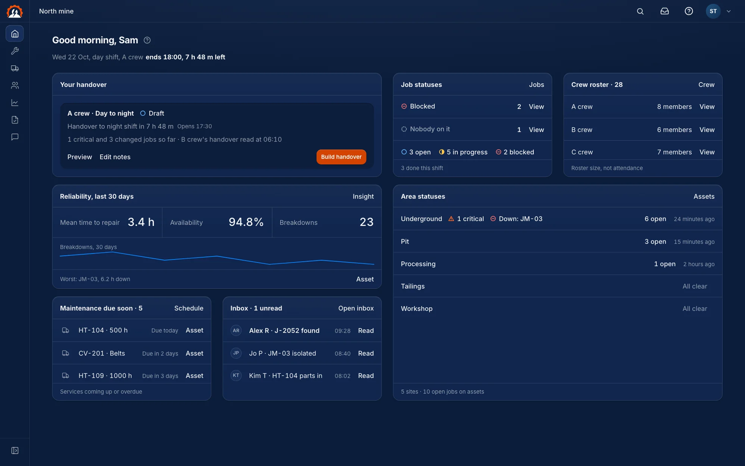This screenshot has width=745, height=466.
Task: Click the Build handover button
Action: click(x=341, y=157)
